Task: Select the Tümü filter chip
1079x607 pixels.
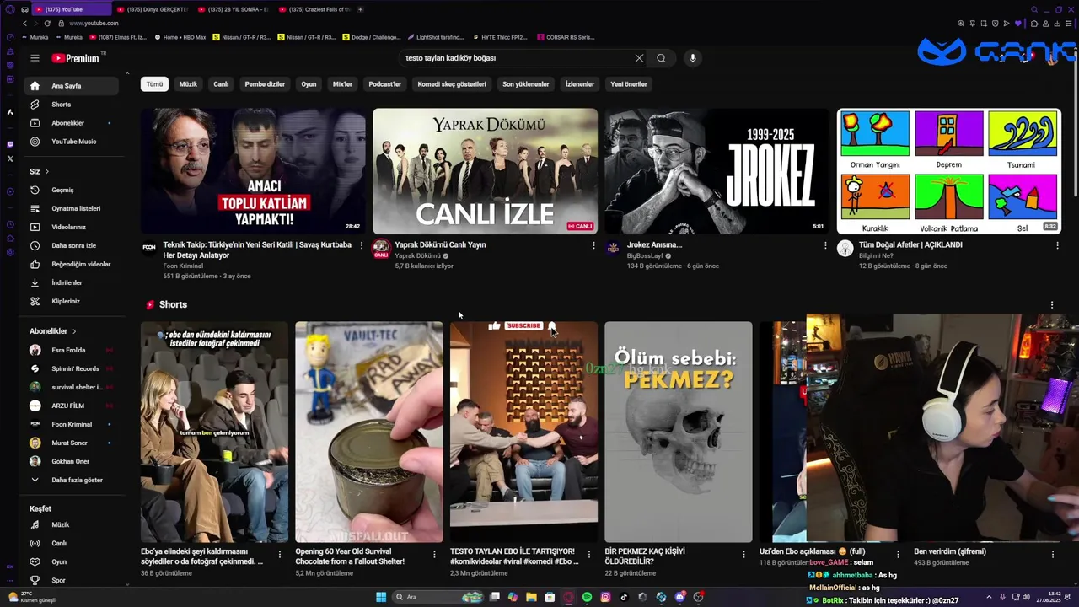Action: [155, 84]
